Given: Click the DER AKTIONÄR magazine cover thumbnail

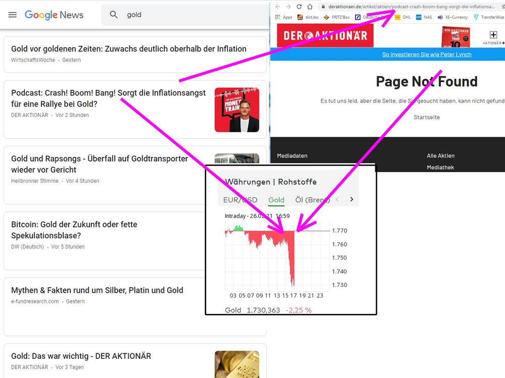Looking at the screenshot, I should pos(455,37).
